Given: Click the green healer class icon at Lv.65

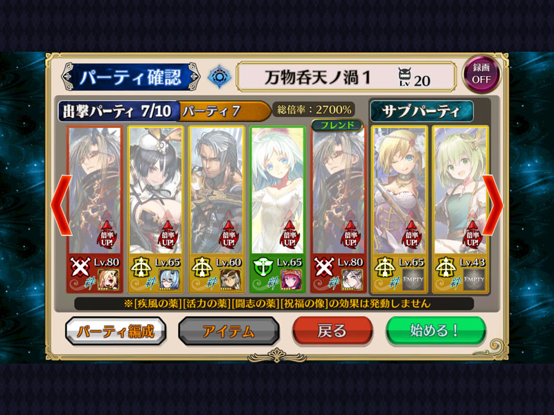Looking at the screenshot, I should pyautogui.click(x=263, y=267).
